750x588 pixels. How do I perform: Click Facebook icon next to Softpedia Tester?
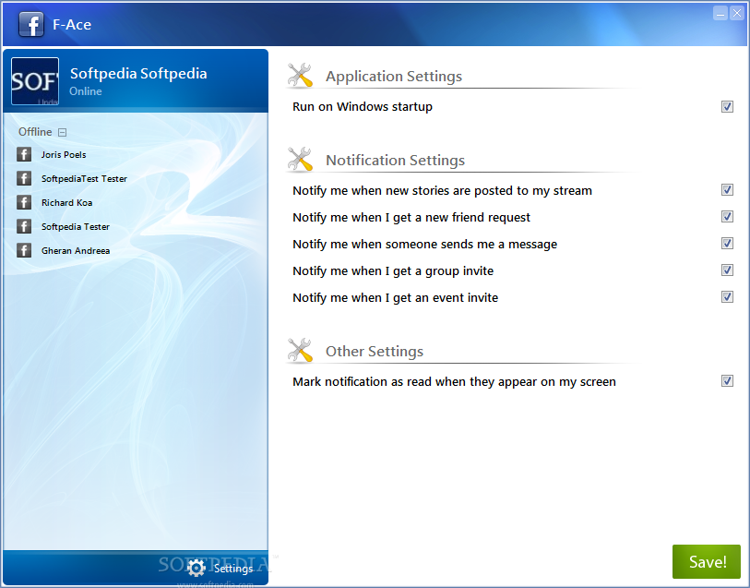tap(24, 226)
